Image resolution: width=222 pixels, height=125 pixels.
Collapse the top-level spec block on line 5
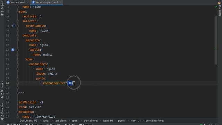[x=17, y=11]
